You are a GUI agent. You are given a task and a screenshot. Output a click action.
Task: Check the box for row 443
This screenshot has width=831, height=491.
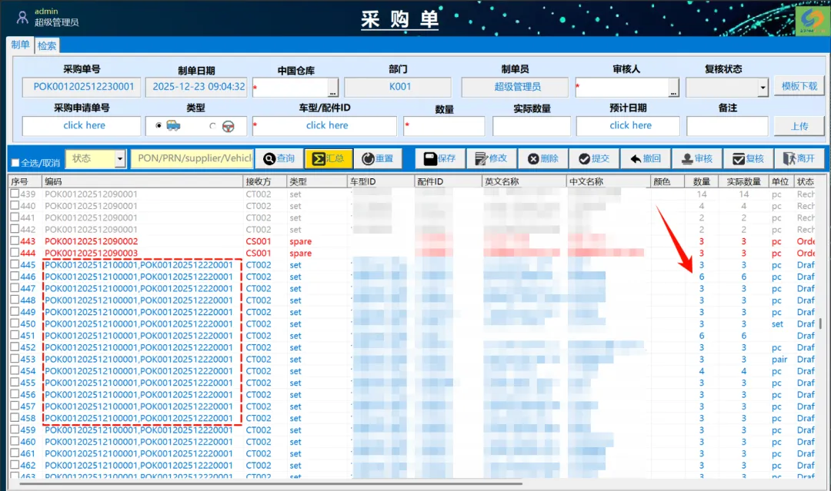click(x=15, y=241)
